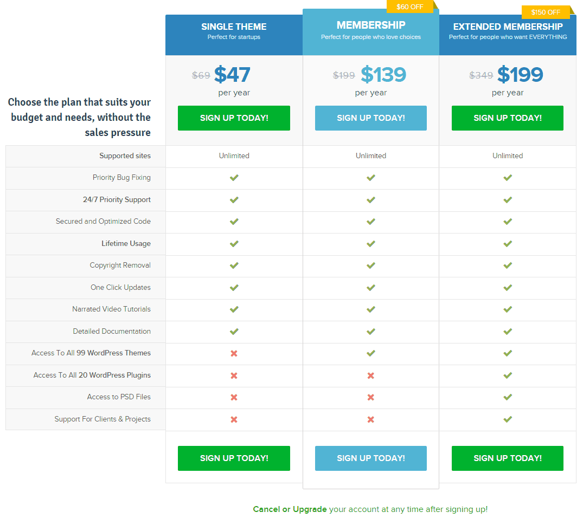Click the red cross for 99 WordPress Themes under Single Theme
The width and height of the screenshot is (583, 525).
234,353
